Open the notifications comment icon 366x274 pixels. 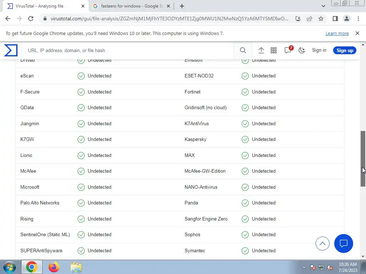pos(288,50)
